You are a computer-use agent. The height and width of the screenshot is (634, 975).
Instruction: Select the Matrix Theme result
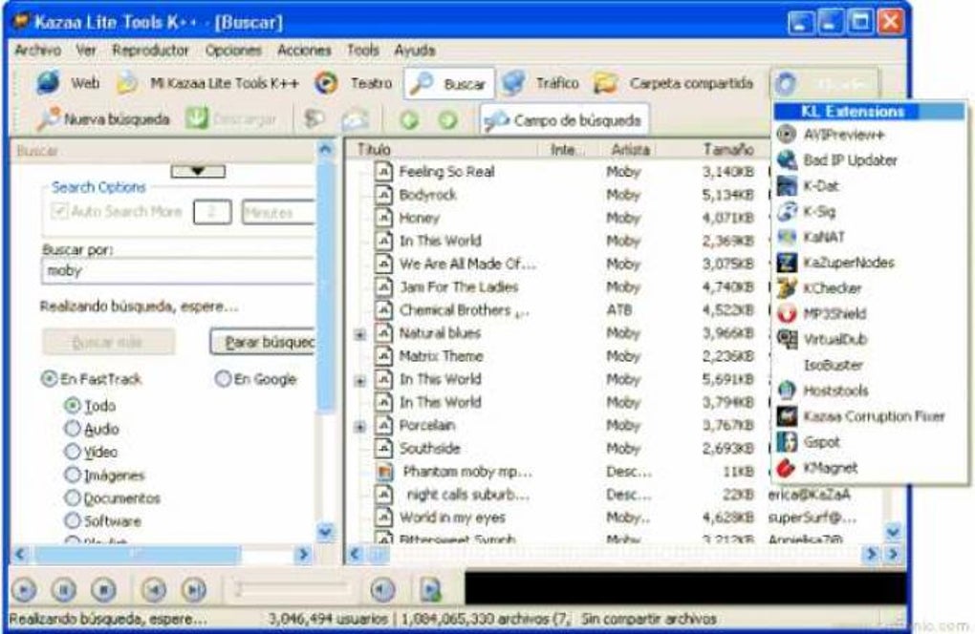[x=441, y=356]
